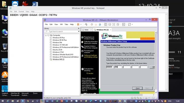Click the product key text line in Notepad
184x103 pixels.
click(34, 15)
